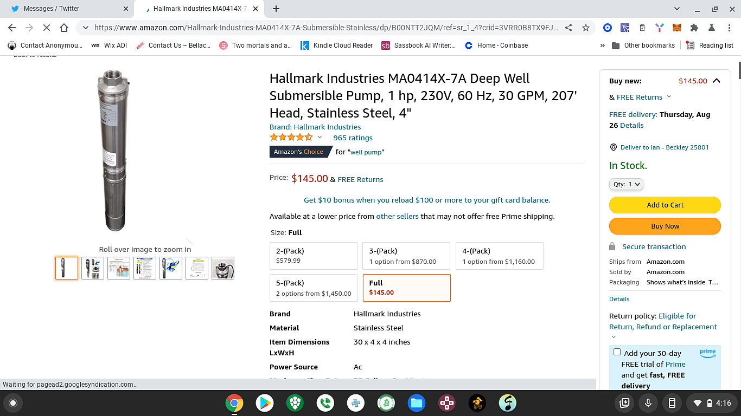Stop page loading with the X button

click(x=47, y=28)
